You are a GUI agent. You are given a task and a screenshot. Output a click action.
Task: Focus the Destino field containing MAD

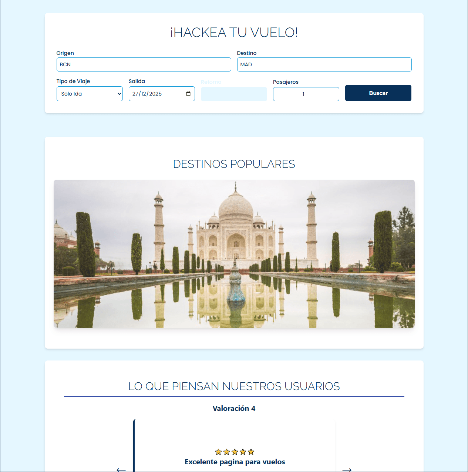coord(324,64)
